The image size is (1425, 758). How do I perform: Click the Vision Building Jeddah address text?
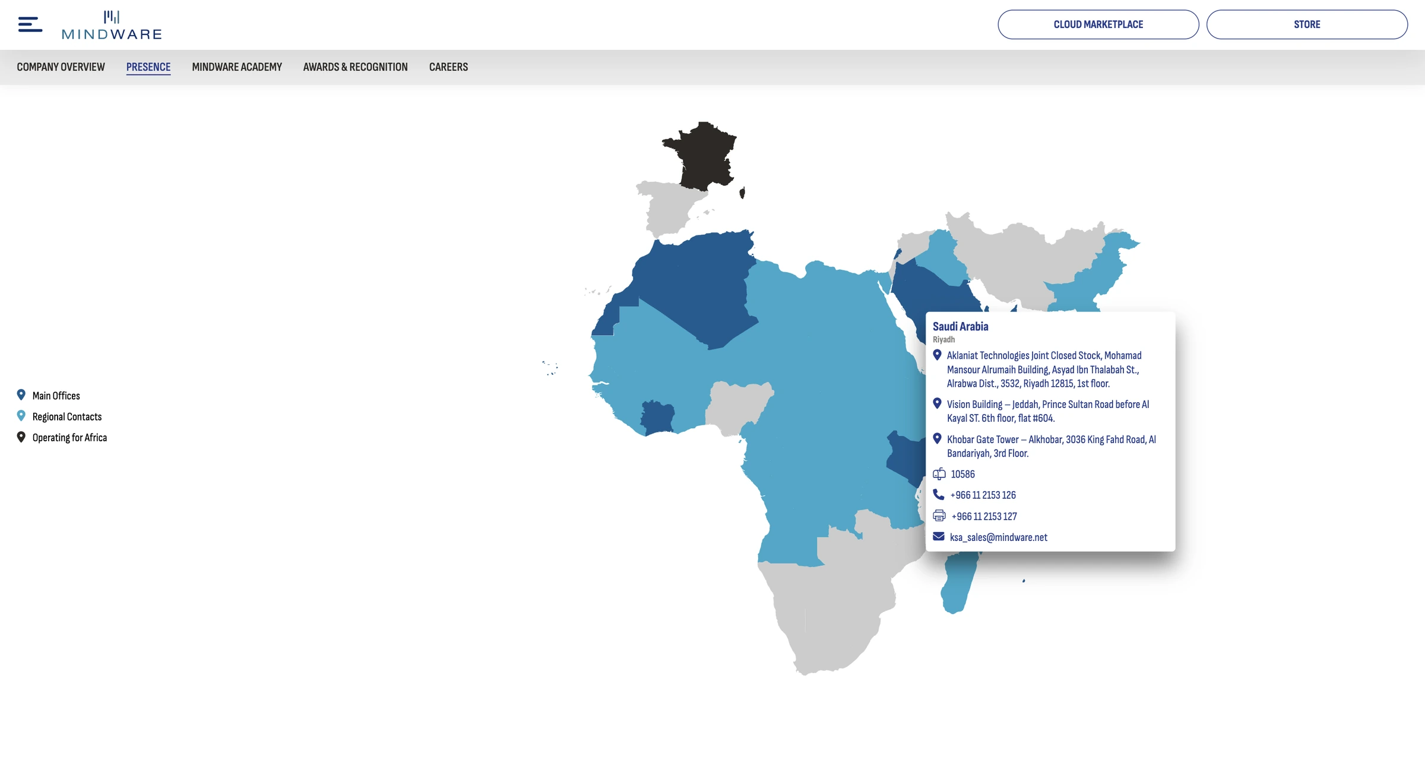click(x=1048, y=411)
